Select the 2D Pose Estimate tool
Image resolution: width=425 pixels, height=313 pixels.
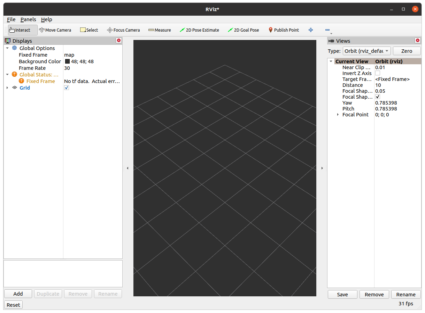[x=200, y=30]
